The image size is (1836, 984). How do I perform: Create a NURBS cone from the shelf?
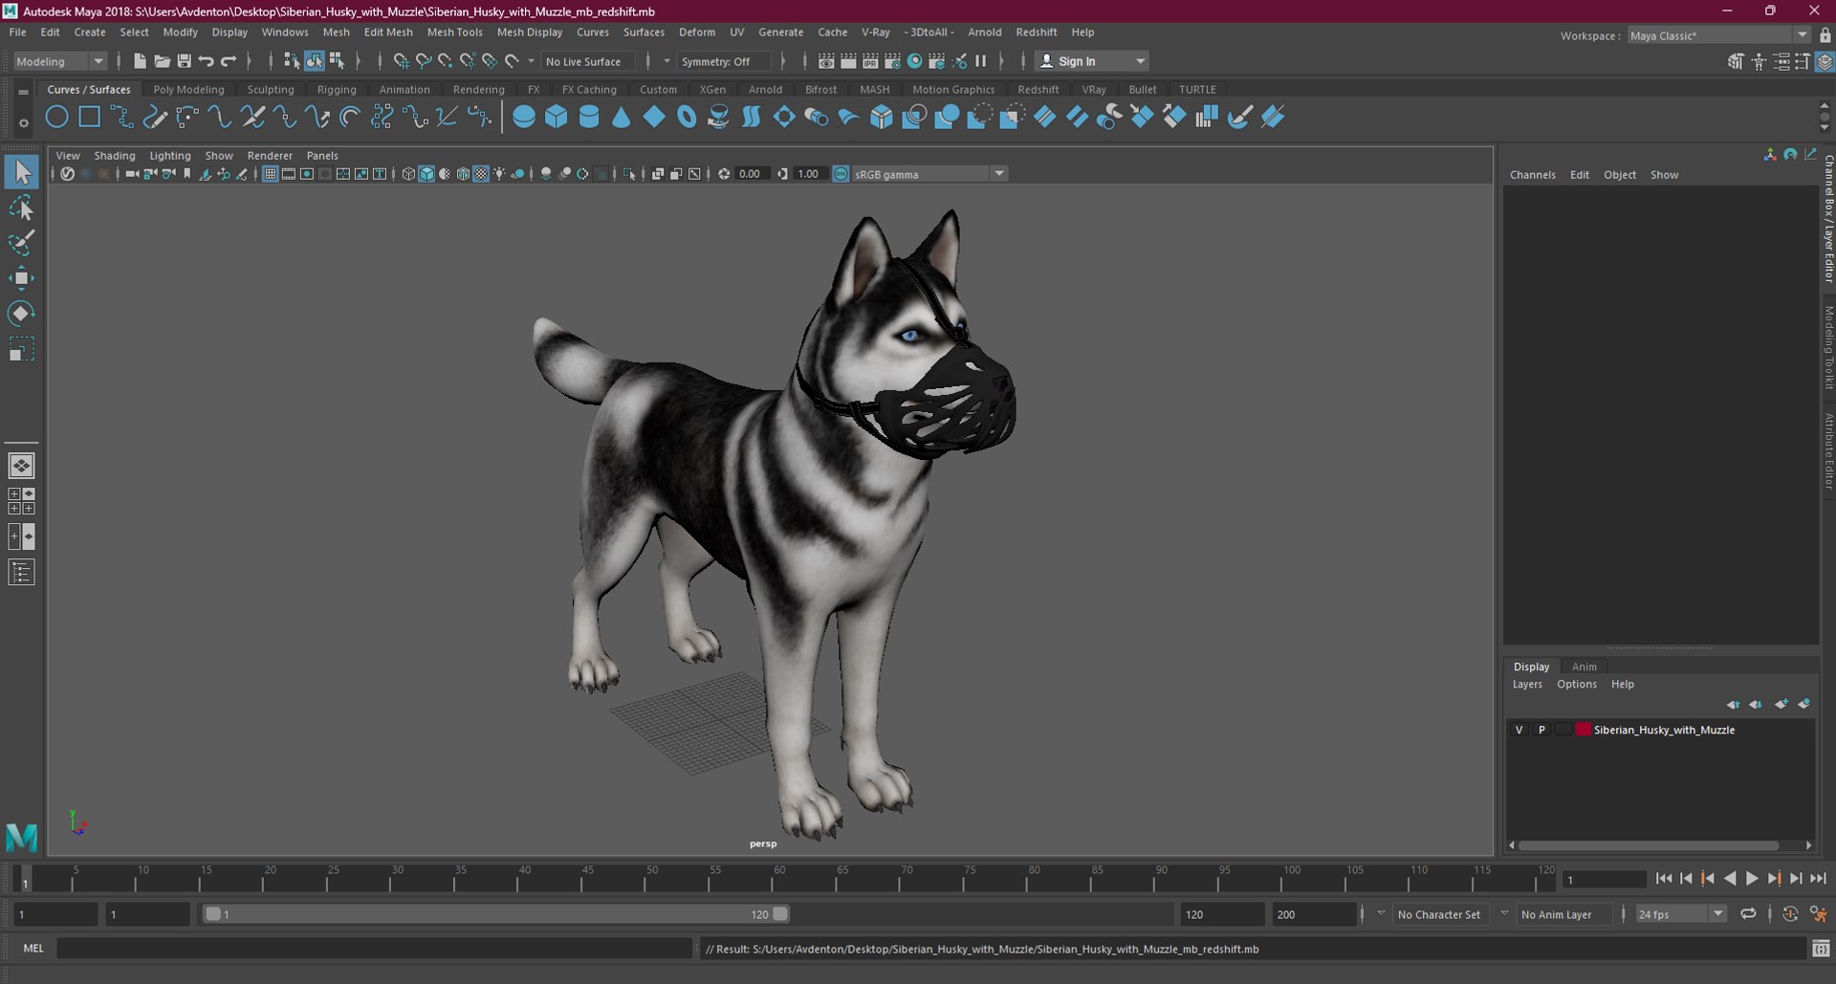pos(622,118)
